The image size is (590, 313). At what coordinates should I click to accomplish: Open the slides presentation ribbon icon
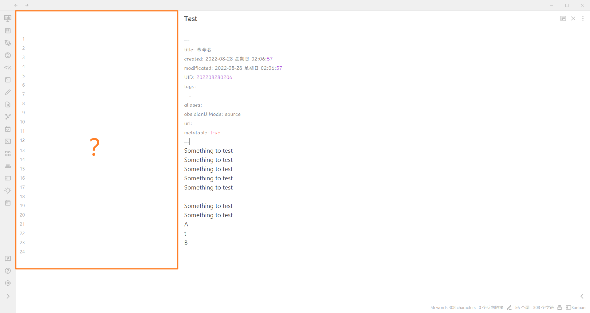tap(8, 18)
